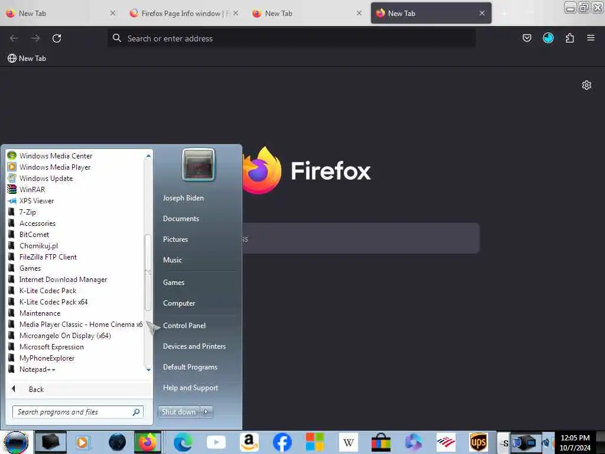
Task: Launch WinRAR from All Programs
Action: pyautogui.click(x=32, y=189)
